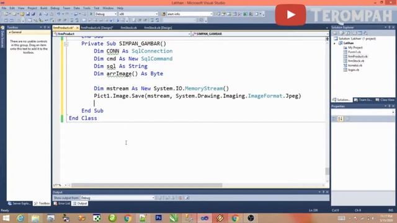397x223 pixels.
Task: Click the editor horizontal scrollbar
Action: [147, 185]
